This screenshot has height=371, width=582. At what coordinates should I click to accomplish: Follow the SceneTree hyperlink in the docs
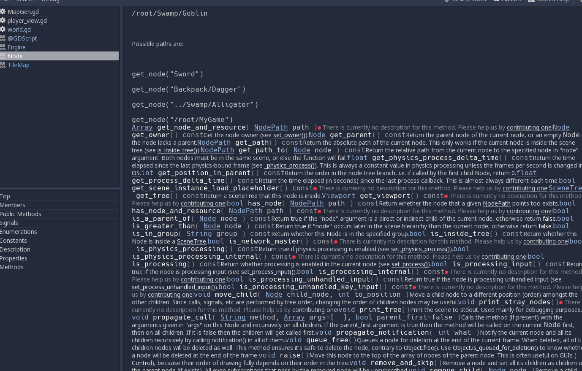243,195
